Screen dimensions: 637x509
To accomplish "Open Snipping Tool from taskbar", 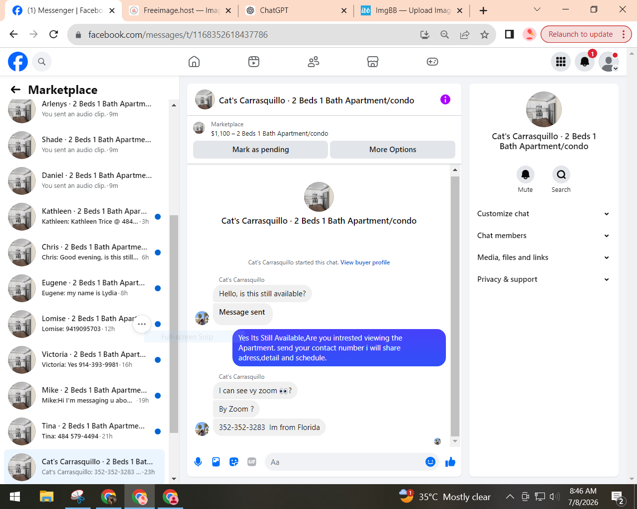I will coord(78,497).
